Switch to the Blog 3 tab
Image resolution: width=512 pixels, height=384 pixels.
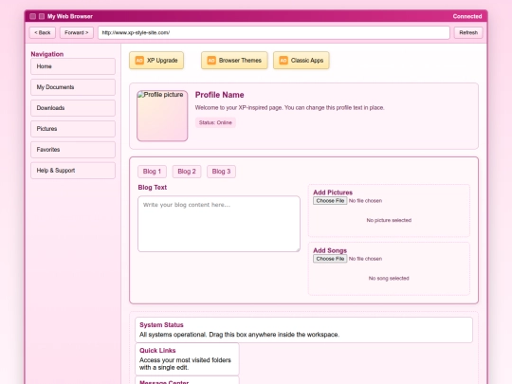pos(221,172)
